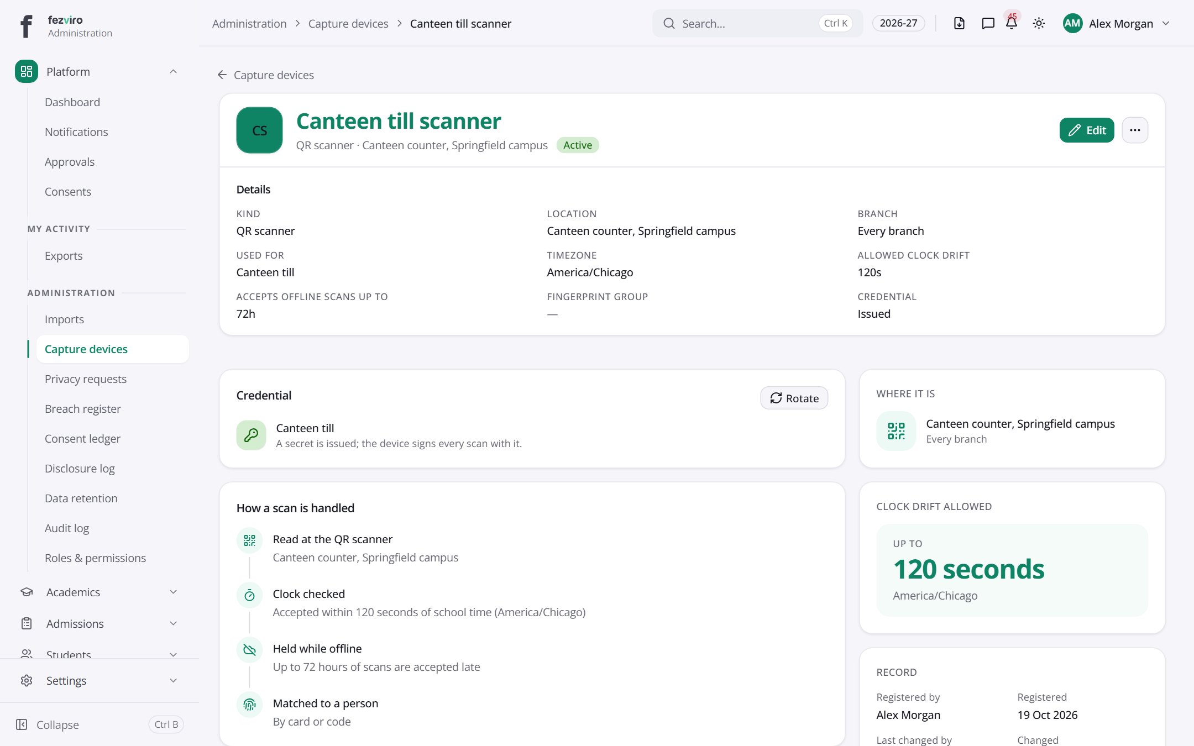Open the notifications bell with 45 badge
Viewport: 1194px width, 746px height.
point(1012,23)
